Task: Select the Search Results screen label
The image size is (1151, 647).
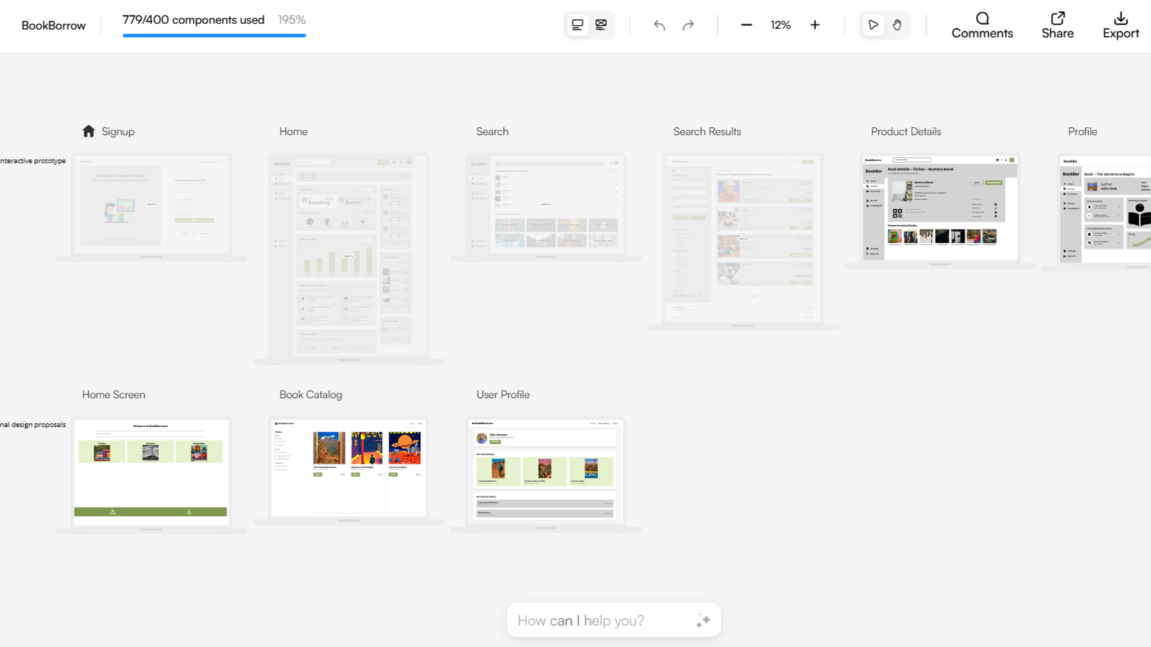Action: click(707, 132)
